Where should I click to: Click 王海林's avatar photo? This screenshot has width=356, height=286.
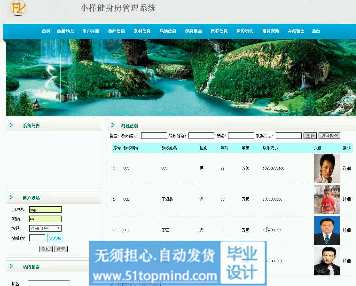pyautogui.click(x=327, y=199)
